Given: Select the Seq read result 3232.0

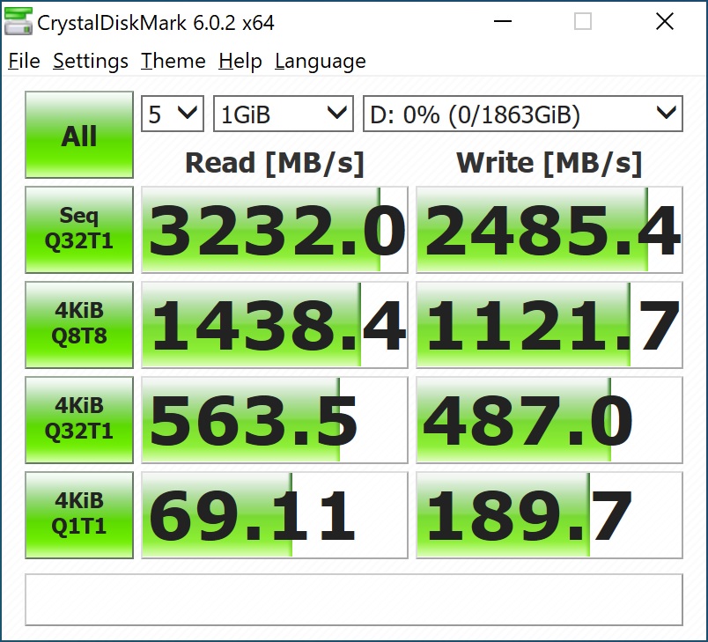Looking at the screenshot, I should click(275, 230).
